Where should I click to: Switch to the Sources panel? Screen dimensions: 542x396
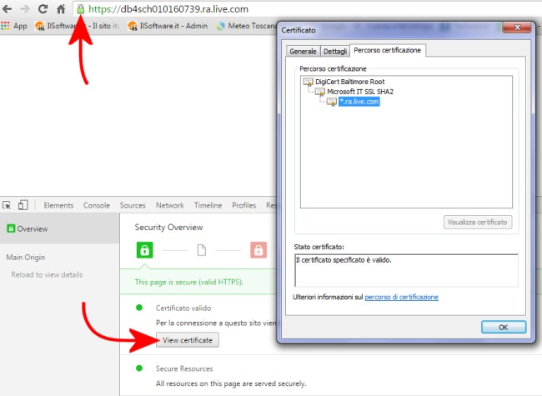(x=133, y=205)
